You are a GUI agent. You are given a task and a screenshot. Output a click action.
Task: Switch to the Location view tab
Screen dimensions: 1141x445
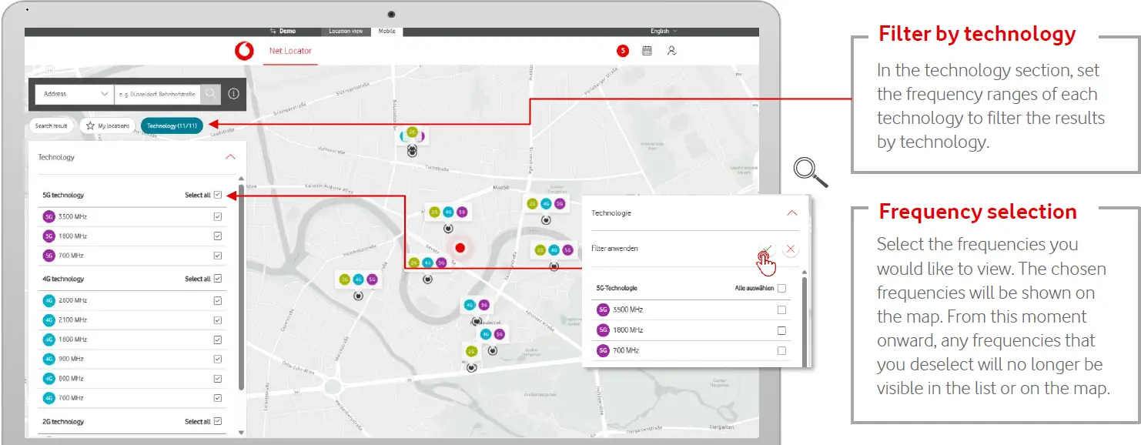pyautogui.click(x=346, y=32)
